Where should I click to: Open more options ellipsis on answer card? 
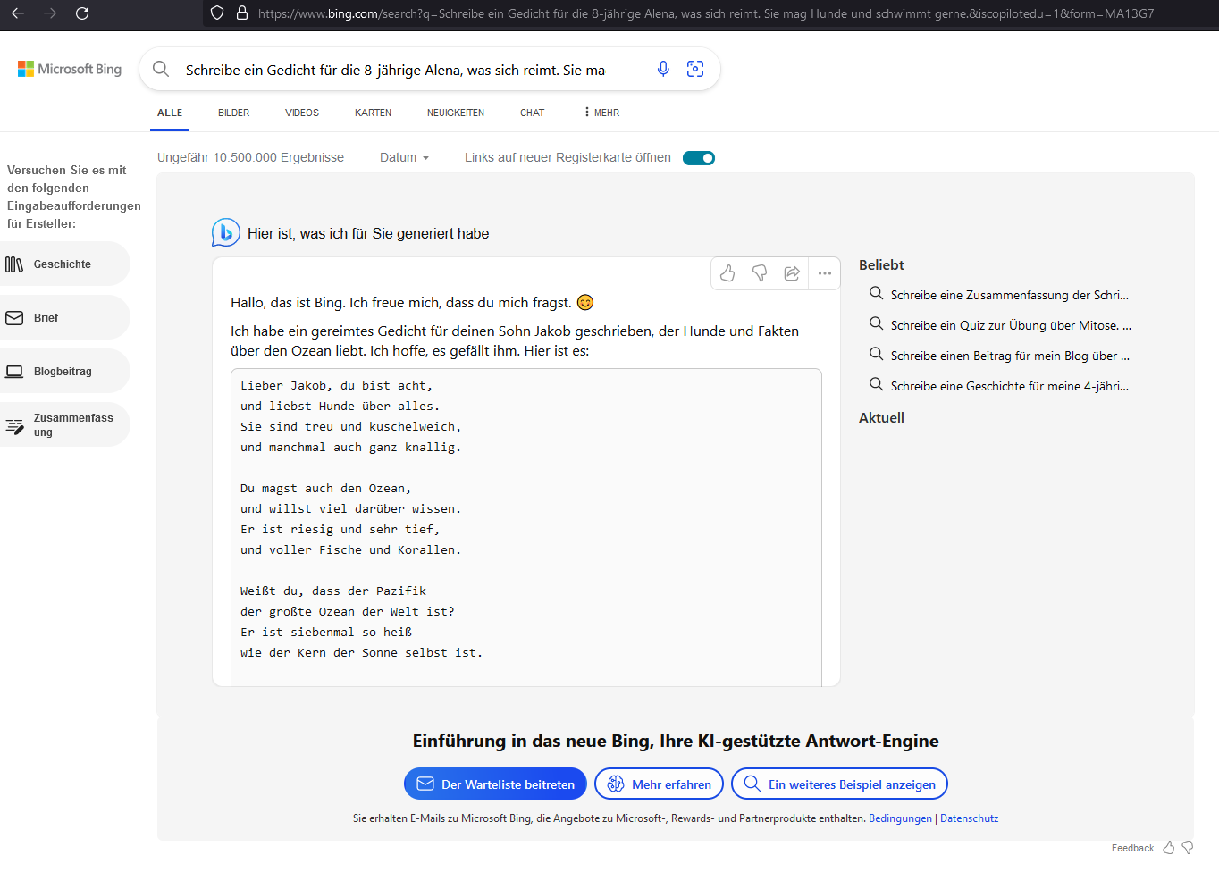(x=825, y=273)
